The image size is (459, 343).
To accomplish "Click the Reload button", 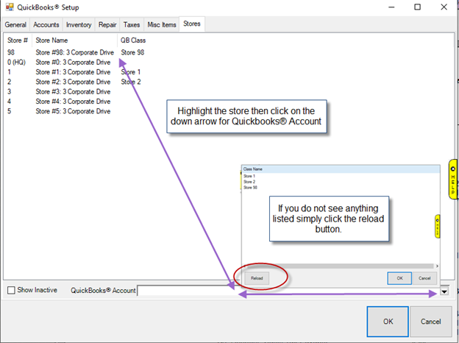I will coord(257,278).
